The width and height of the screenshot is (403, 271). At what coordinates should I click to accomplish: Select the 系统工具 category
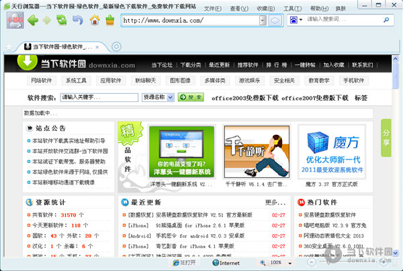76,80
